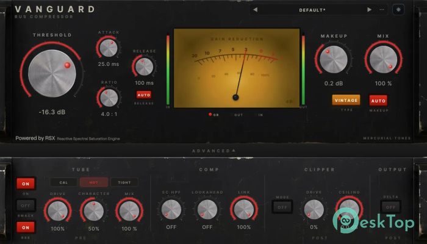Click the Release knob
Image resolution: width=427 pixels, height=244 pixels.
pyautogui.click(x=144, y=66)
